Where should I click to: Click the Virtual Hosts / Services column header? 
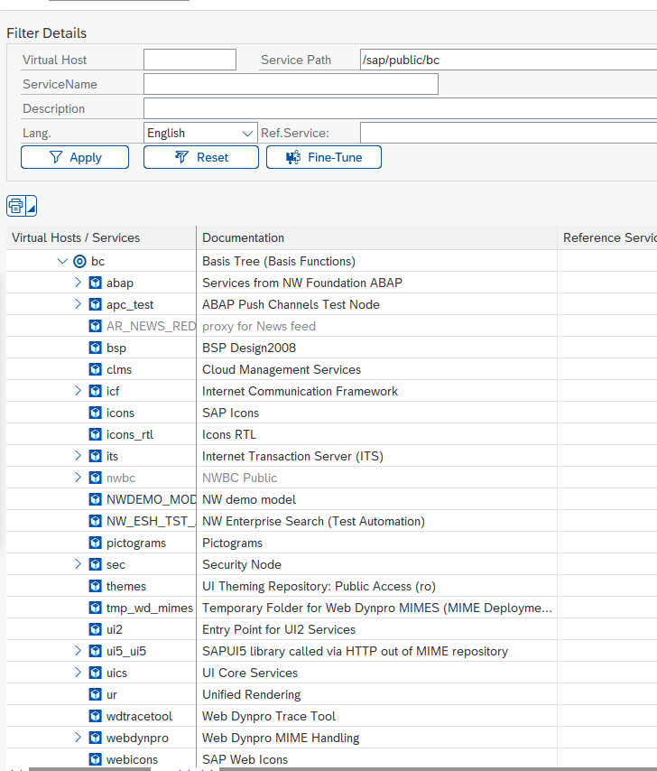pos(101,237)
